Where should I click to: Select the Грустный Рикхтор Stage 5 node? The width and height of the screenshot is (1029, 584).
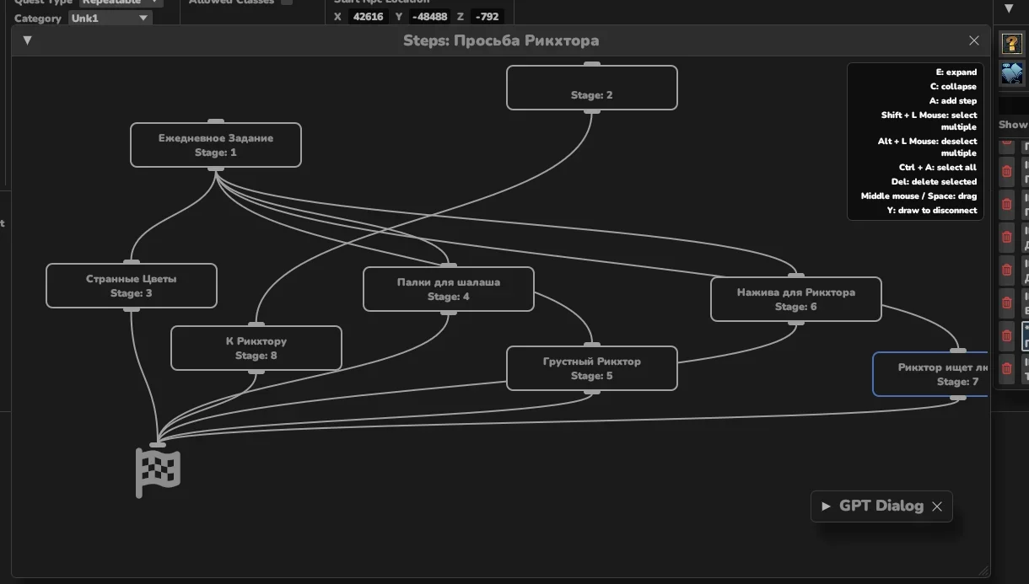tap(592, 368)
